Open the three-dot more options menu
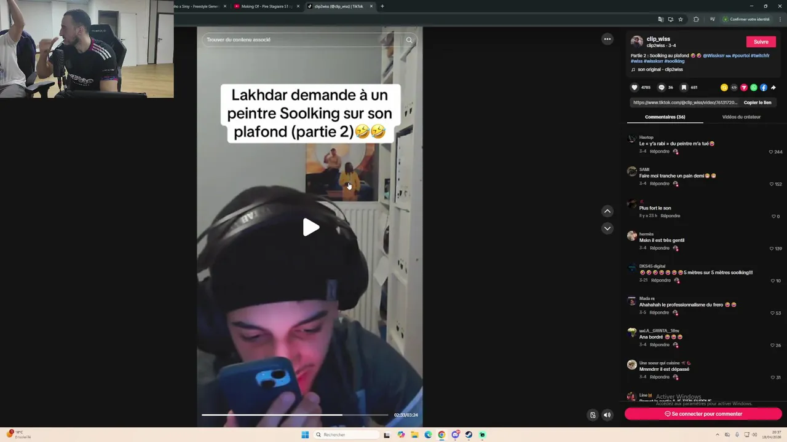Image resolution: width=787 pixels, height=442 pixels. click(x=607, y=39)
